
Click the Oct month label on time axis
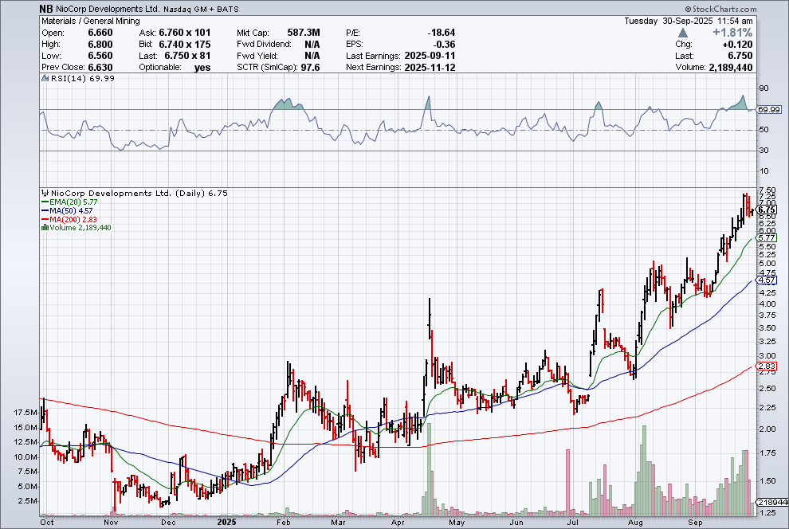[47, 522]
